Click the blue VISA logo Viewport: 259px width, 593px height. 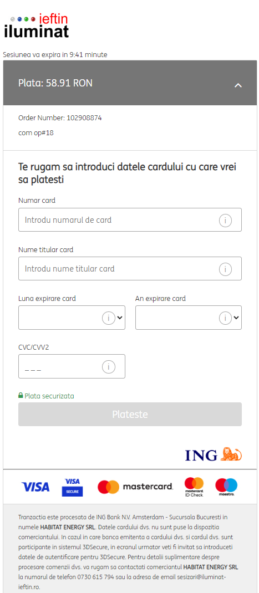coord(35,487)
